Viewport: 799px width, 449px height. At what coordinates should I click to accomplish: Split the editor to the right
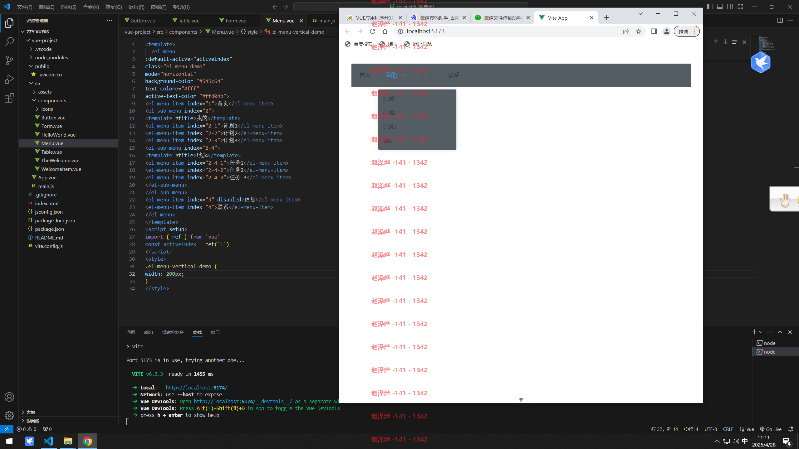pyautogui.click(x=780, y=21)
